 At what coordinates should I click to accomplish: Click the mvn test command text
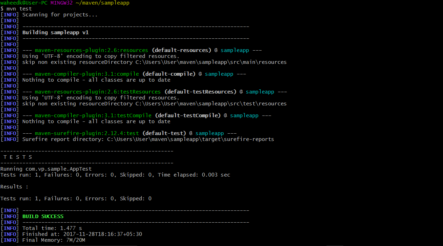click(x=19, y=8)
